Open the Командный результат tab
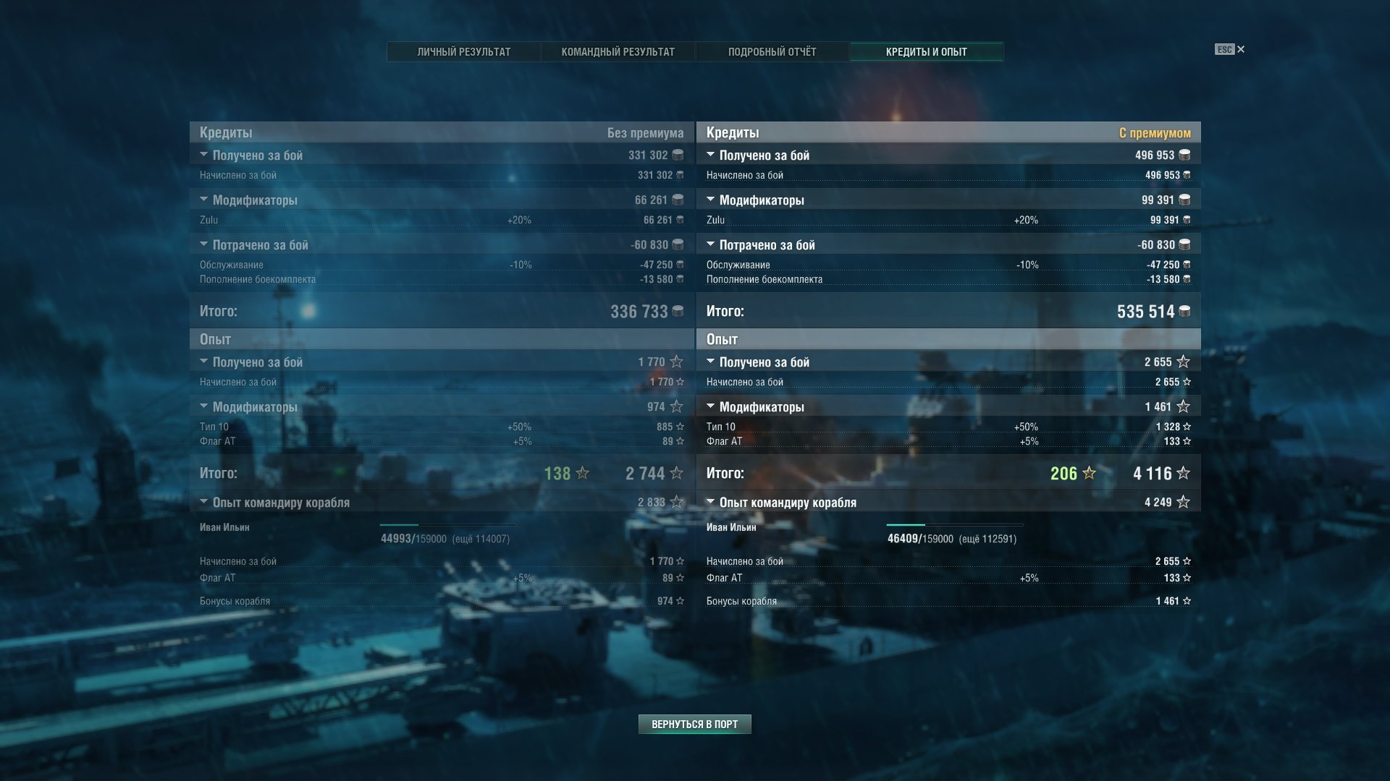1390x781 pixels. point(618,52)
